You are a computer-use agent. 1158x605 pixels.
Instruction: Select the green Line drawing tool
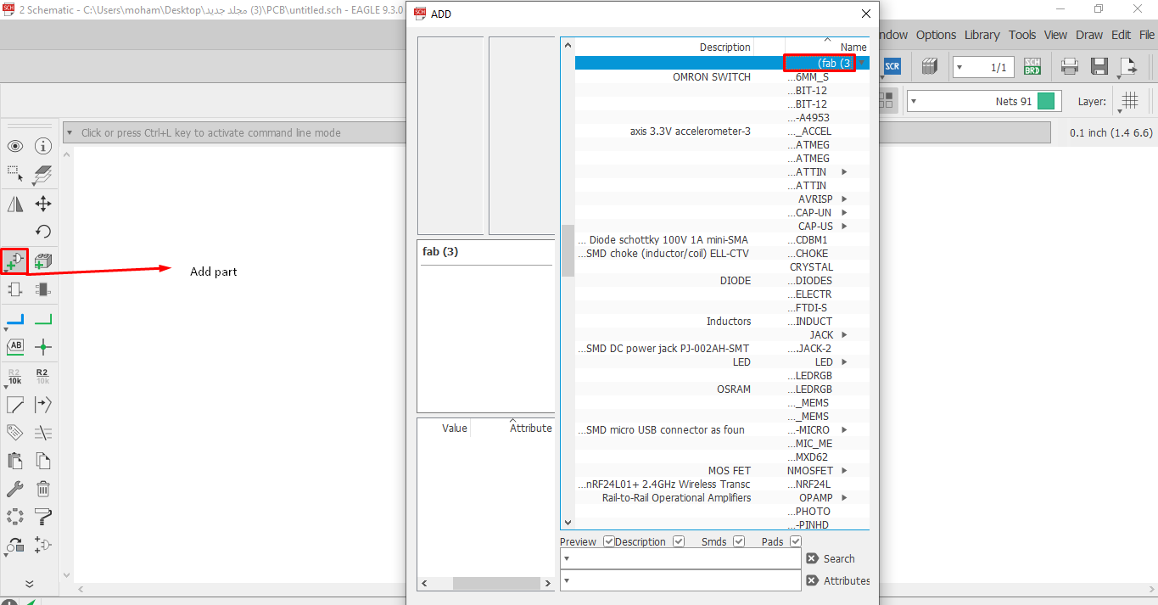pyautogui.click(x=43, y=320)
